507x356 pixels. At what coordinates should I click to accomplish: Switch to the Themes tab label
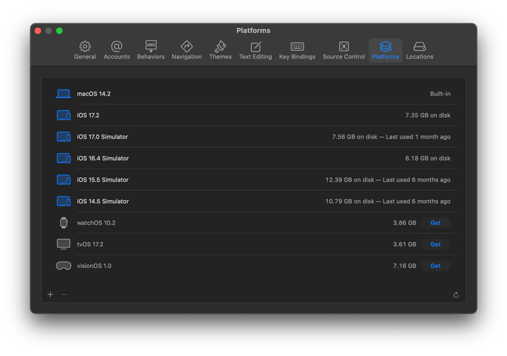220,56
